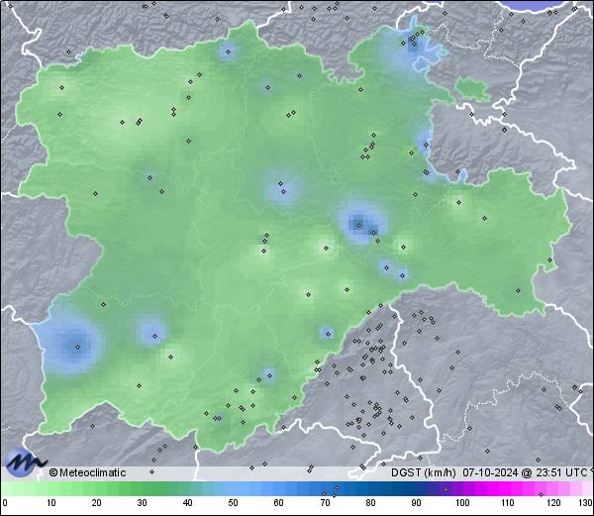Click the scale label 120
Screen dimensions: 594x516
click(553, 503)
